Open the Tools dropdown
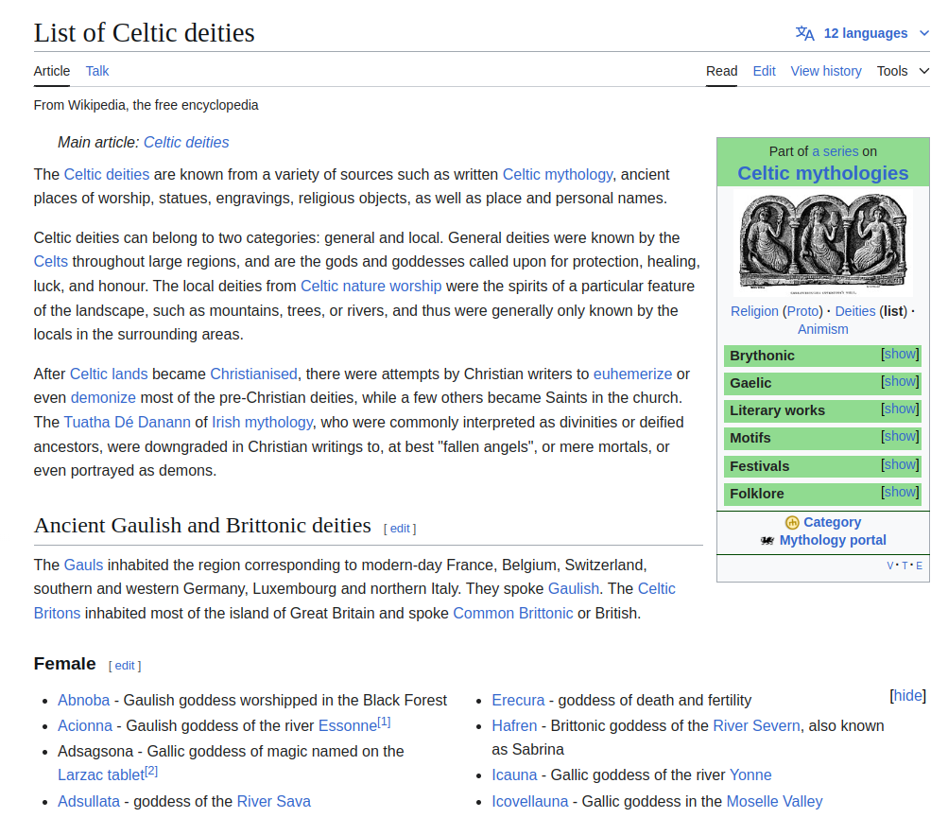This screenshot has width=948, height=818. (x=903, y=71)
